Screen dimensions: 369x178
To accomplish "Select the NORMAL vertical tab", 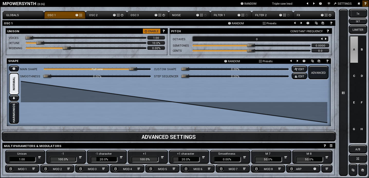I will point(14,83).
